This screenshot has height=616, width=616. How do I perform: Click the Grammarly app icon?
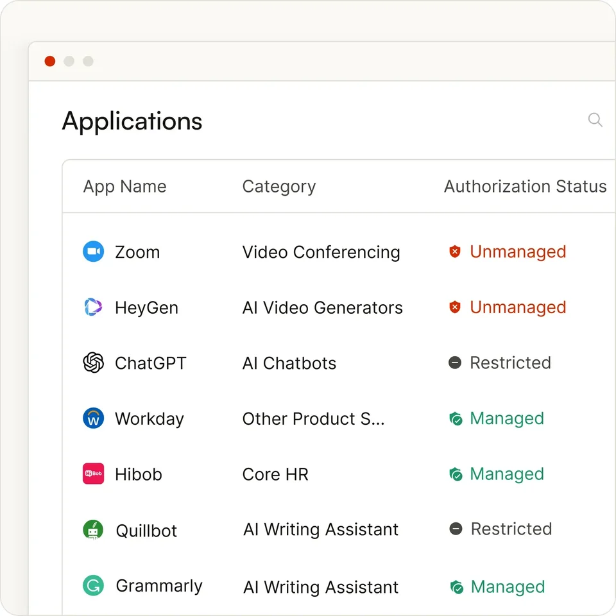(x=94, y=585)
